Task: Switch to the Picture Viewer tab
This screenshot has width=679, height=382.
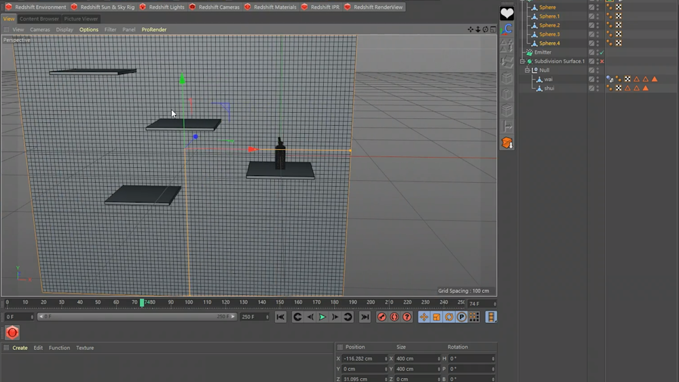Action: pos(81,19)
